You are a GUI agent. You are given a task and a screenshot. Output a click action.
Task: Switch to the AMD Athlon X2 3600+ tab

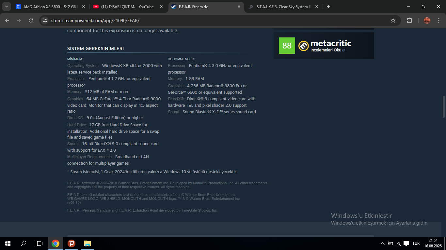(51, 7)
